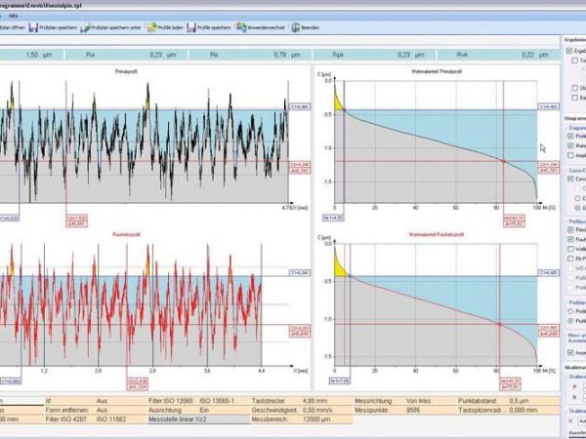
Task: Click the Materialanteil Rauheitsprofil chart title
Action: point(437,234)
